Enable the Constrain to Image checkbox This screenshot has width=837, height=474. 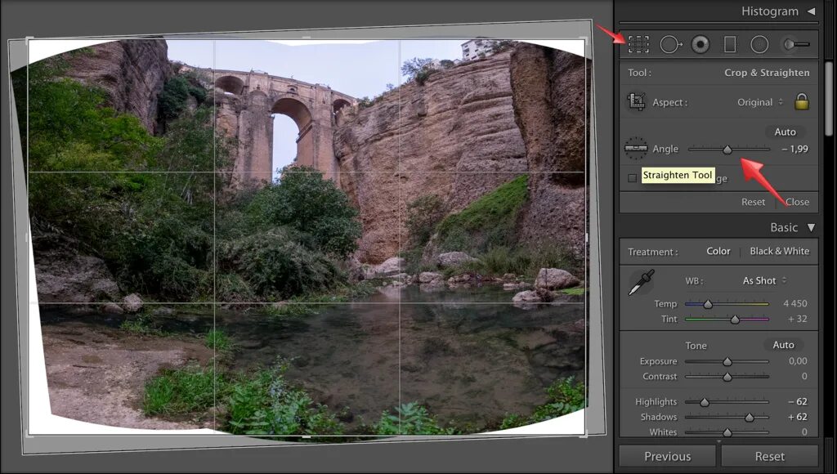click(633, 178)
